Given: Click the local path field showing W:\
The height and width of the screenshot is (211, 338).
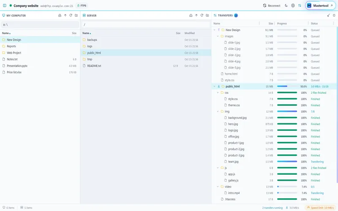Looking at the screenshot, I should [40, 24].
